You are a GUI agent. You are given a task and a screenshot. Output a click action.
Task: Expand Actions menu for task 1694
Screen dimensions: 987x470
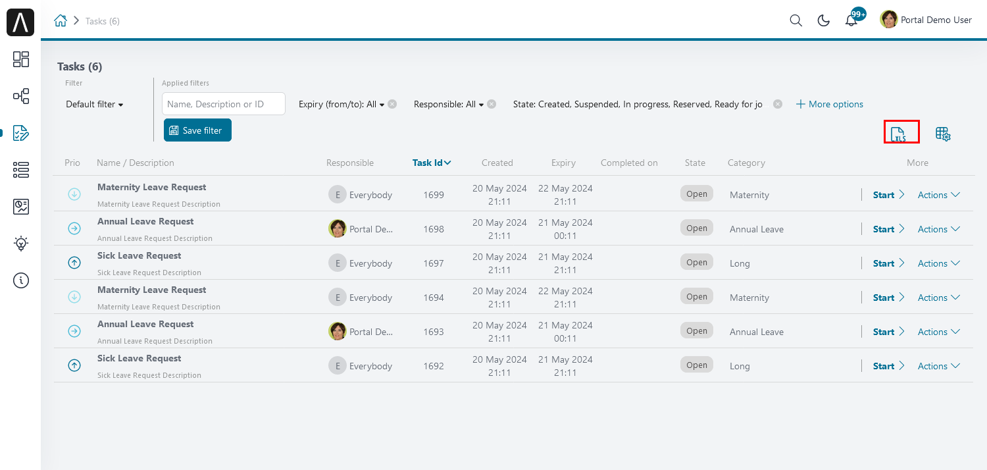tap(939, 298)
